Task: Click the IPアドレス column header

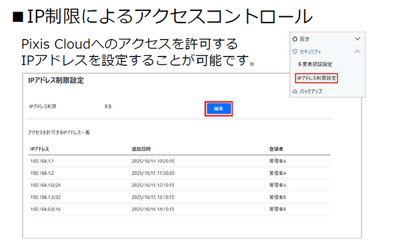Action: 39,148
